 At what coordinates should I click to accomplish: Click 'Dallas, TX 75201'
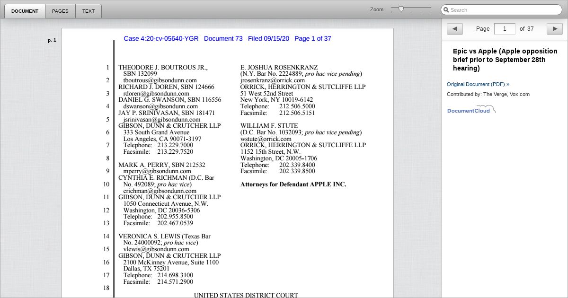pos(147,269)
